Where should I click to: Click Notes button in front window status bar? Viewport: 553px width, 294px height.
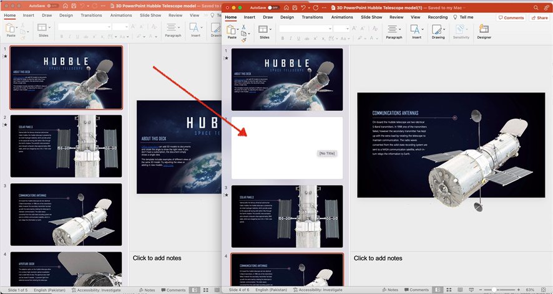(x=389, y=290)
